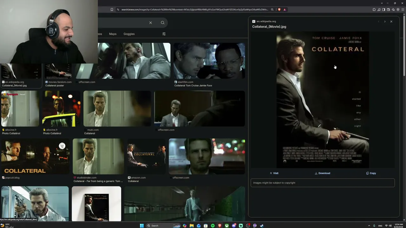Open the clock showing 12:34 AM
Image resolution: width=406 pixels, height=228 pixels.
click(x=399, y=225)
